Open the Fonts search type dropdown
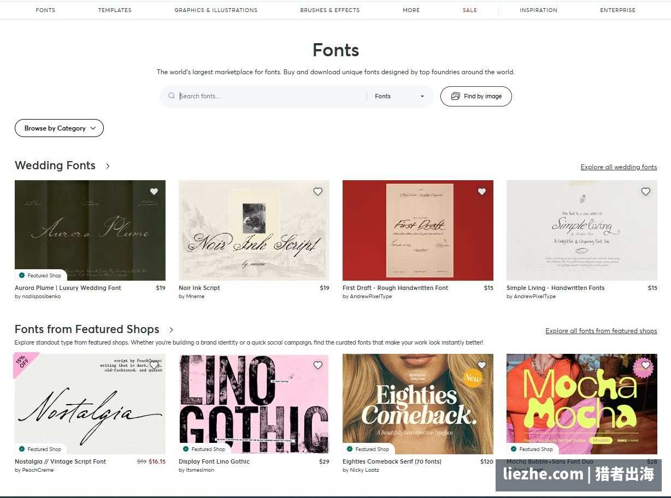The height and width of the screenshot is (498, 671). tap(399, 96)
